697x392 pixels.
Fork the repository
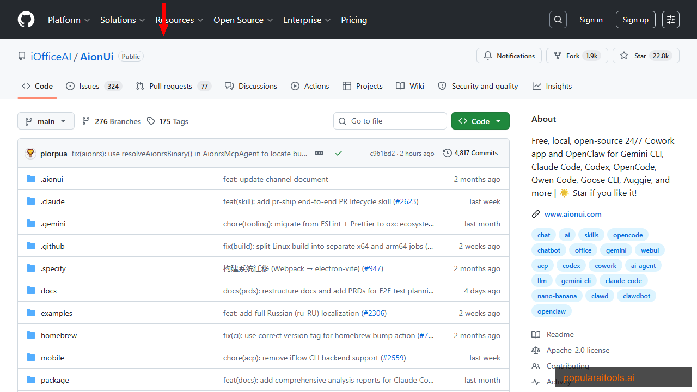click(577, 55)
